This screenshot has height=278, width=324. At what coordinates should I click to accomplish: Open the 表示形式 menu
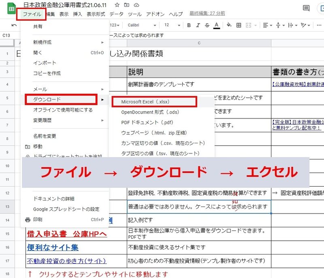[96, 14]
